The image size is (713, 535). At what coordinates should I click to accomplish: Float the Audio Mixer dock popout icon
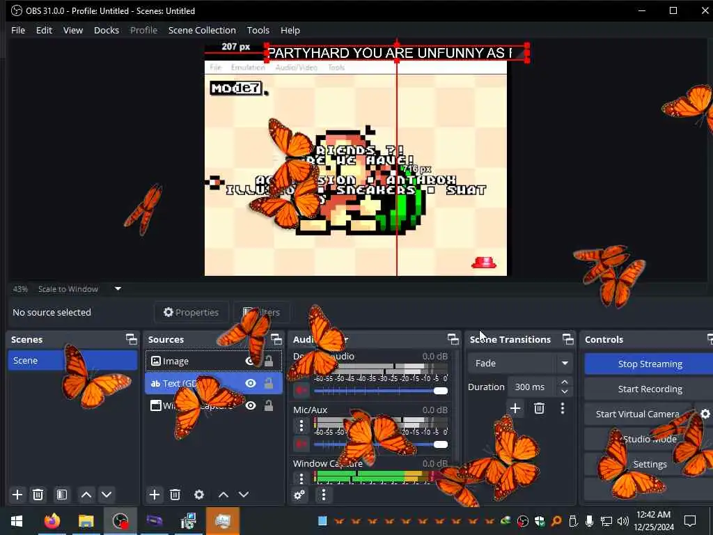click(453, 339)
